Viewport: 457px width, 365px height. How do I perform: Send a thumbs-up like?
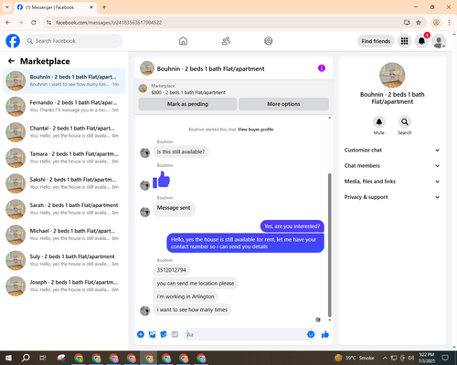coord(325,335)
